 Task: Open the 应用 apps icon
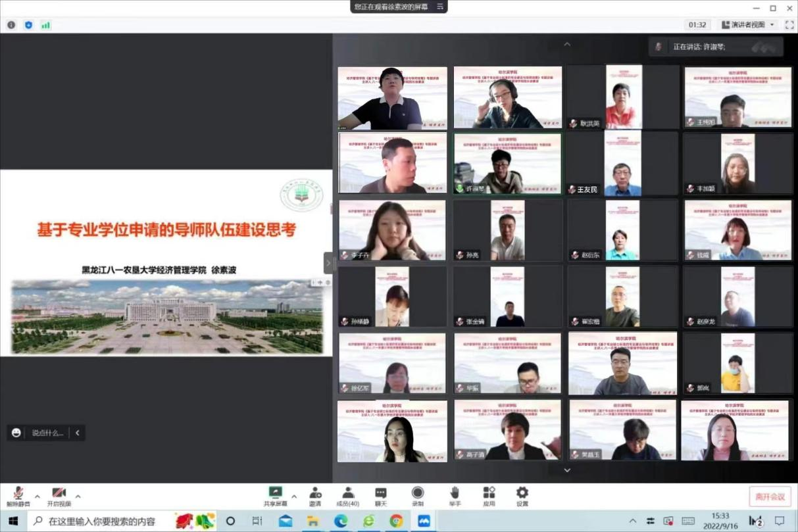[489, 495]
